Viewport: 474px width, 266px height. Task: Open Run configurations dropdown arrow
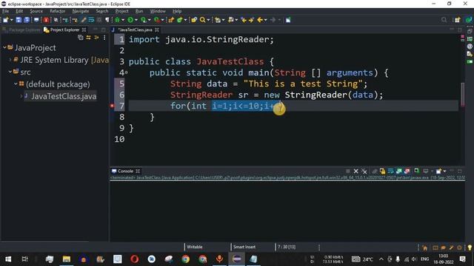[136, 20]
